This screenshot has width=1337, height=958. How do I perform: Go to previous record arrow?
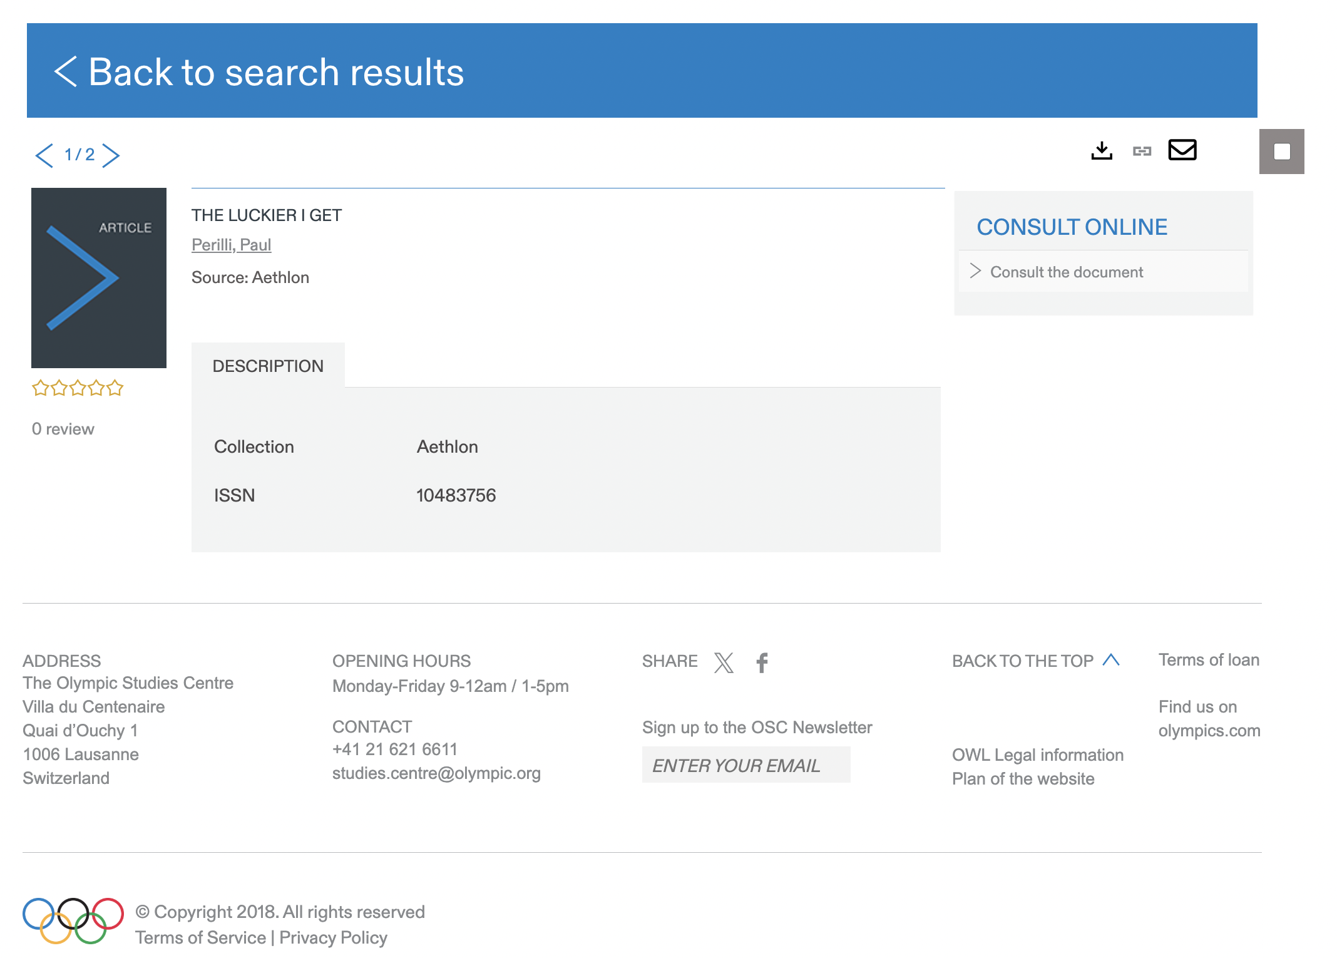(44, 155)
